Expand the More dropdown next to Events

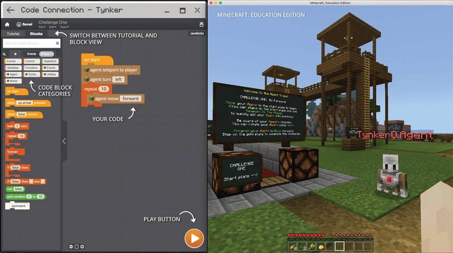[46, 54]
